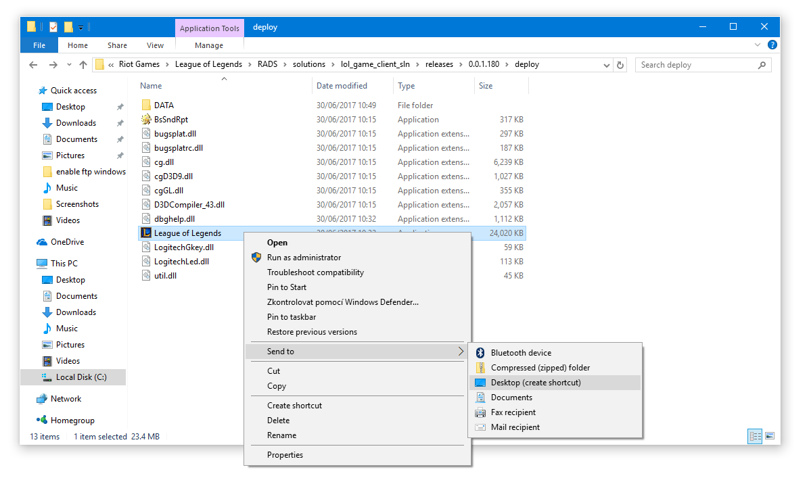Choose Pin to taskbar
809x480 pixels.
click(292, 318)
